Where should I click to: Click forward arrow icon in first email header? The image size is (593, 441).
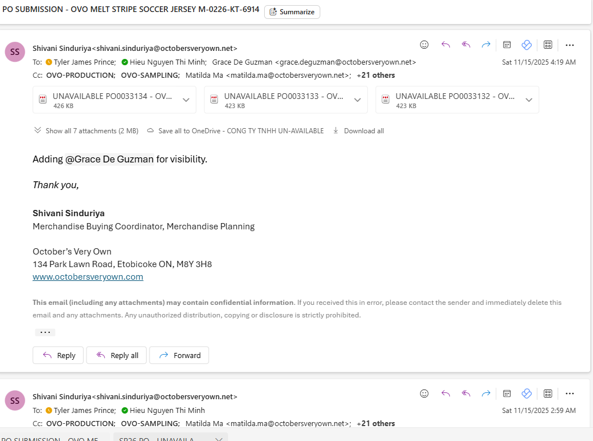click(x=486, y=45)
